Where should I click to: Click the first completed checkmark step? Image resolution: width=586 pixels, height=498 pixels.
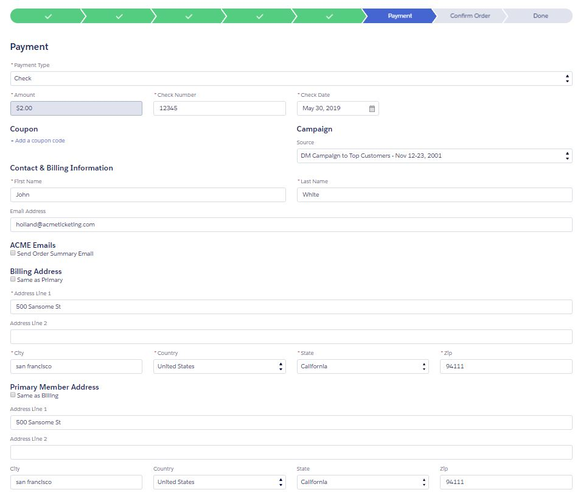coord(47,15)
